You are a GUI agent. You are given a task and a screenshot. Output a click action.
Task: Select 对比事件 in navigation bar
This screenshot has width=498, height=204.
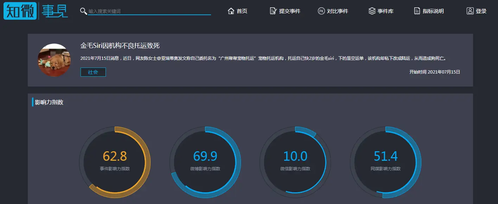[338, 11]
